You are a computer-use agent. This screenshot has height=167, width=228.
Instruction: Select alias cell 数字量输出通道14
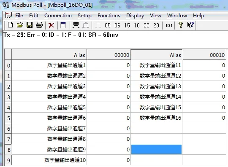[x=157, y=97]
